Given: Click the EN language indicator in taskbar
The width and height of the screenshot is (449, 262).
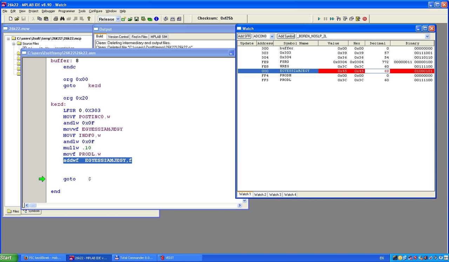Looking at the screenshot, I should click(x=382, y=258).
